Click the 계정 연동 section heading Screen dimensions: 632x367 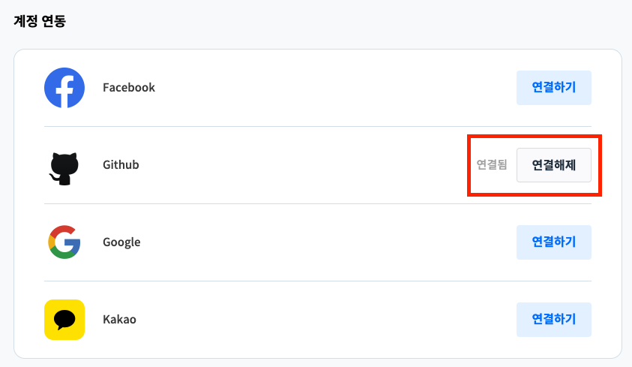[40, 21]
